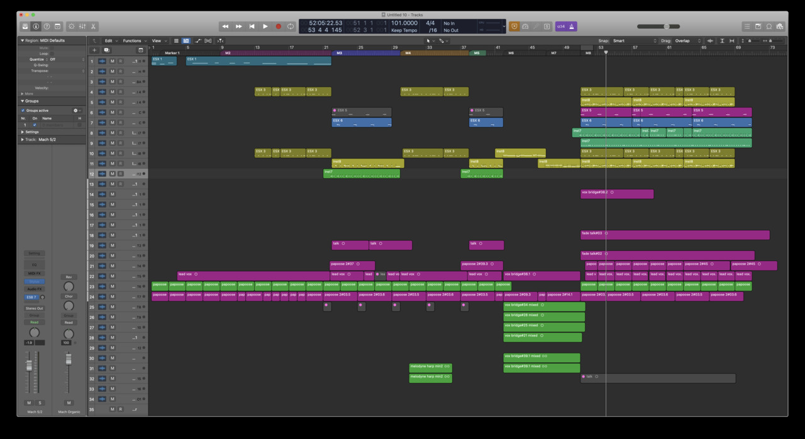Open the pointer tool menu
Image resolution: width=805 pixels, height=439 pixels.
[430, 41]
